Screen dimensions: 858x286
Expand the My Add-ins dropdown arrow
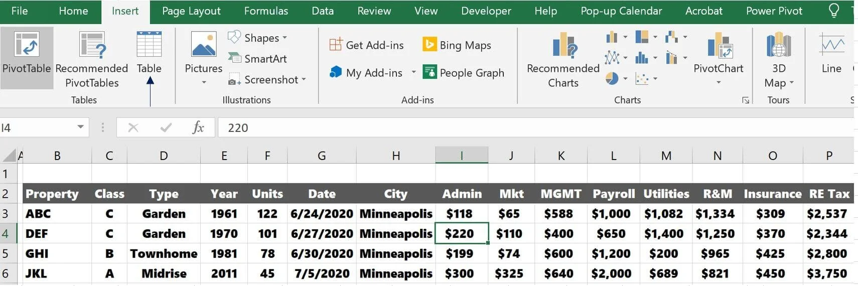[x=413, y=73]
